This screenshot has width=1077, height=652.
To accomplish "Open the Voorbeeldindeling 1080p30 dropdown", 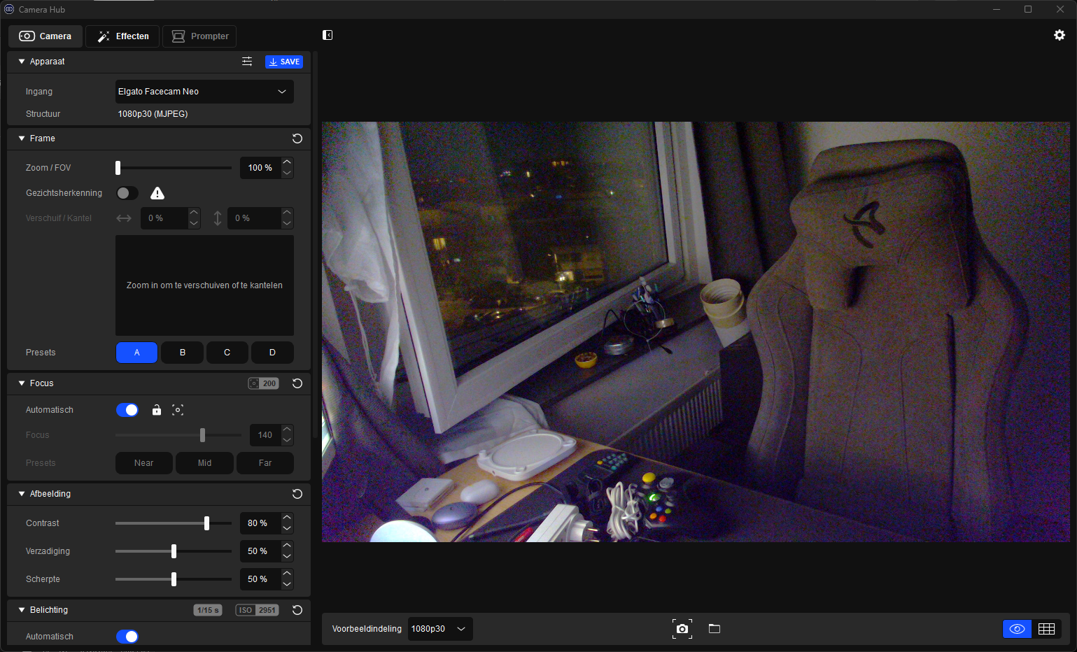I will tap(440, 629).
